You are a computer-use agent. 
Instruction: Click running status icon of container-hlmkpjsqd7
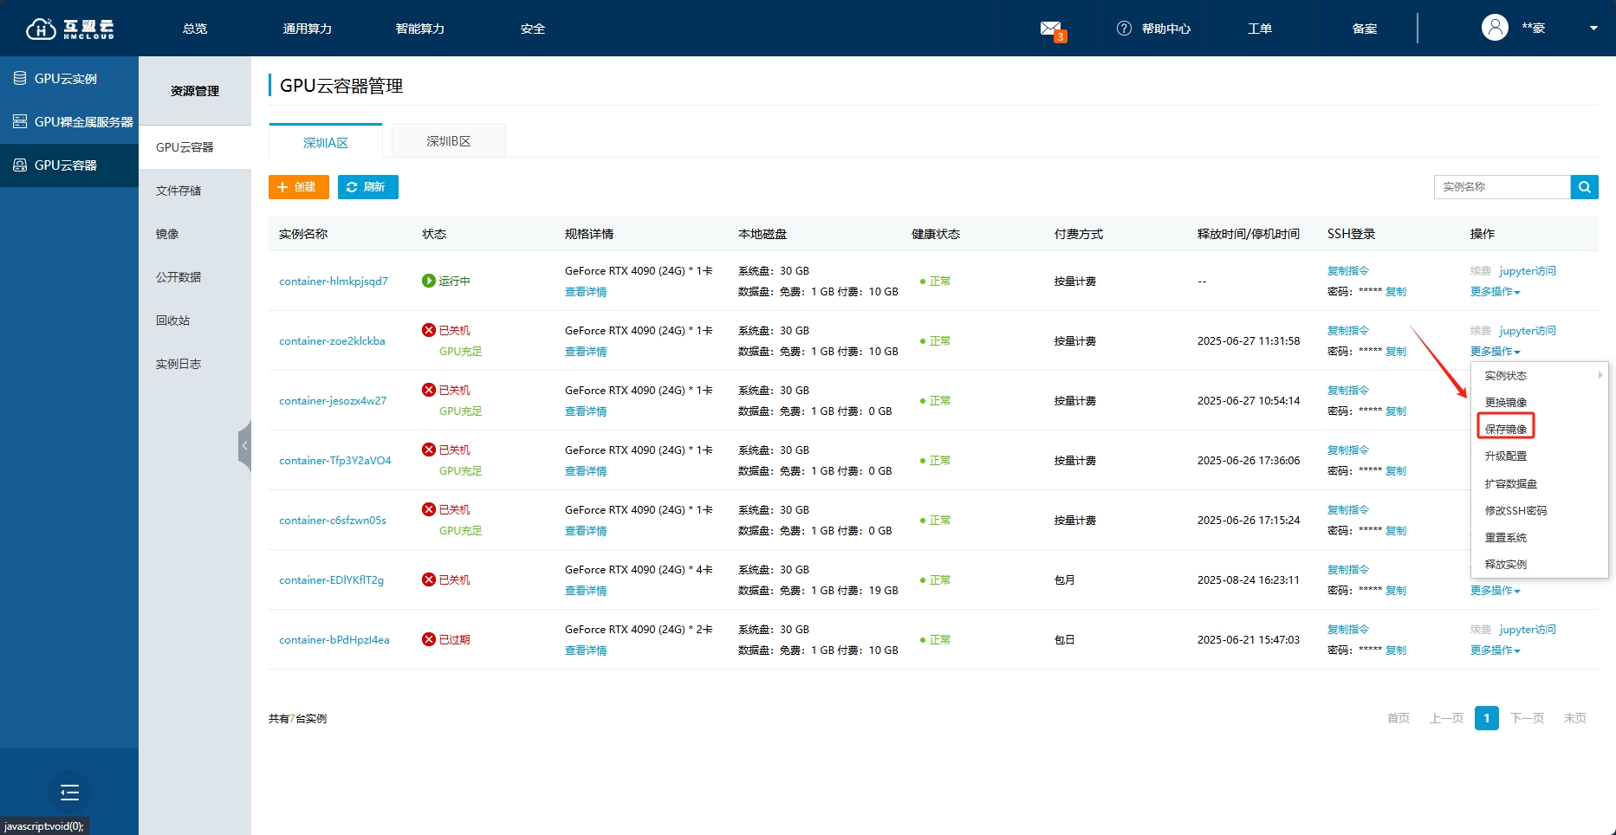428,281
